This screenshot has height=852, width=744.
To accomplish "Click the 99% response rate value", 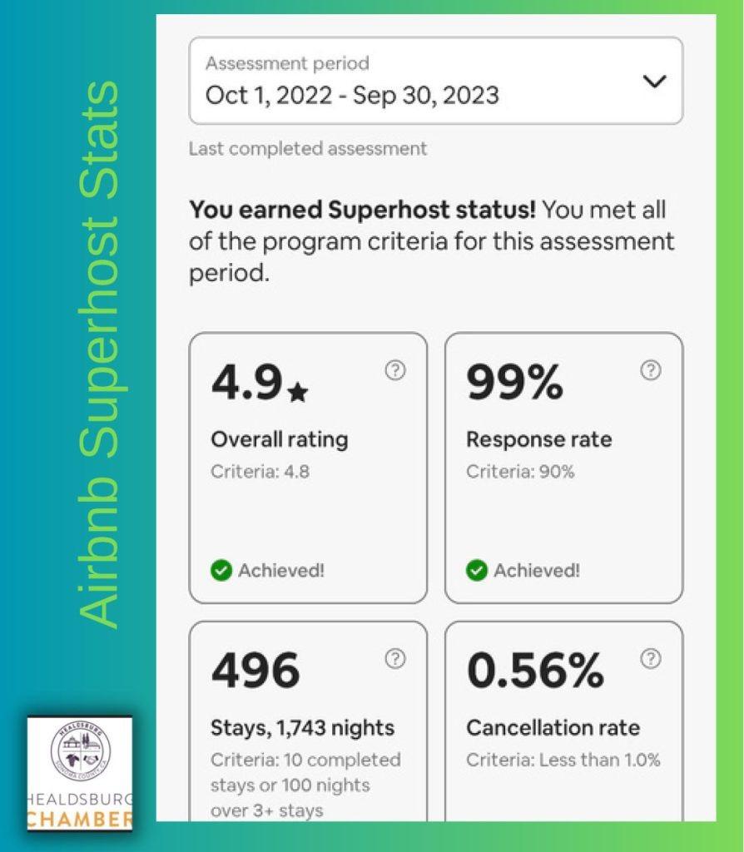I will (x=514, y=383).
